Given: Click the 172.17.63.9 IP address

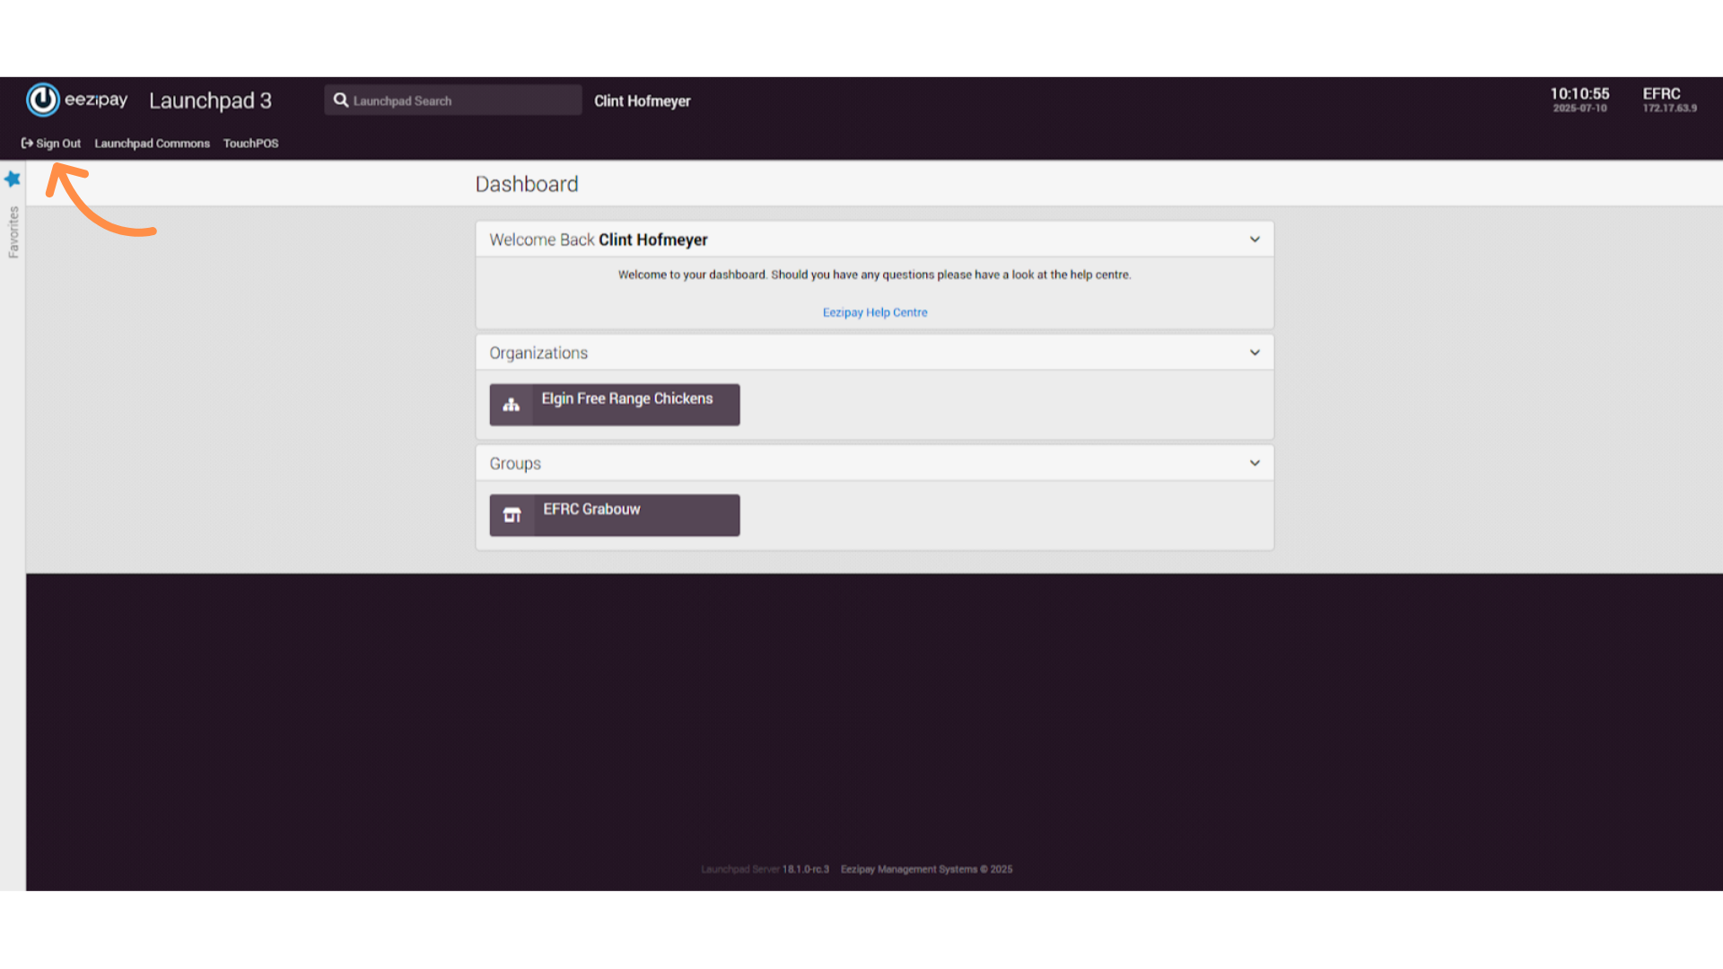Looking at the screenshot, I should coord(1669,109).
